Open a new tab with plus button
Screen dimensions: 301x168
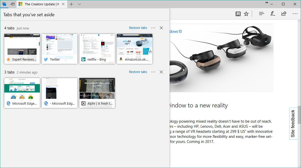[x=72, y=4]
